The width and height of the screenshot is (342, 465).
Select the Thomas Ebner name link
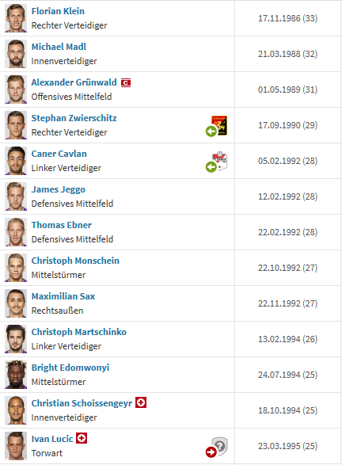click(62, 225)
